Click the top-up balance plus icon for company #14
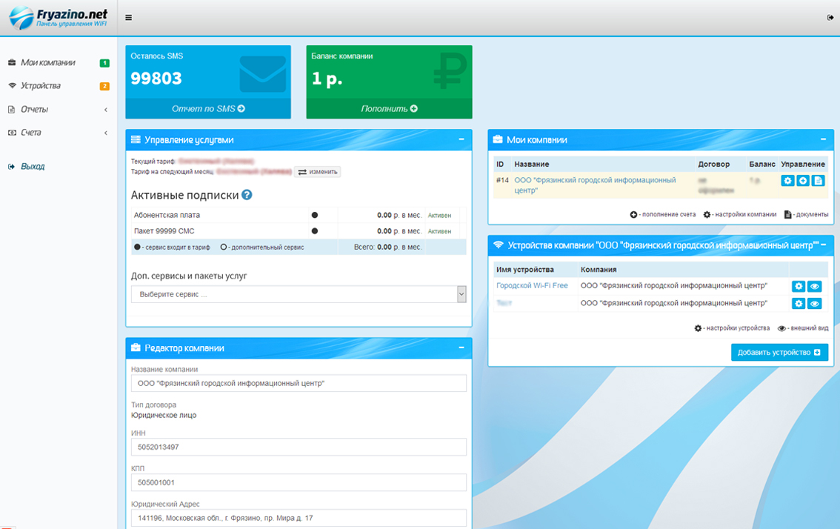 pyautogui.click(x=803, y=181)
